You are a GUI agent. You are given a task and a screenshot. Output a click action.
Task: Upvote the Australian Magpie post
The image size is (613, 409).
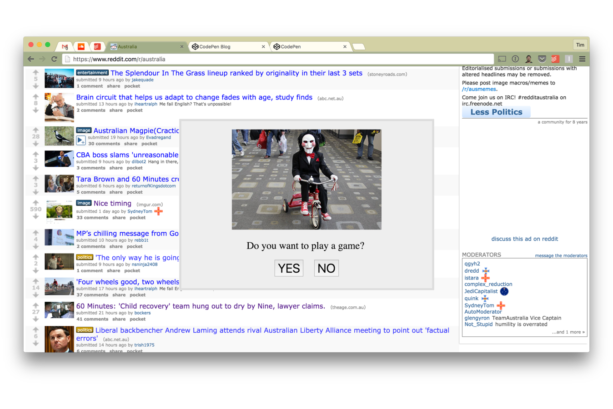(35, 130)
